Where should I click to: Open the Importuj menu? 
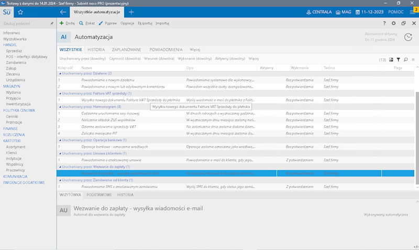coord(162,23)
